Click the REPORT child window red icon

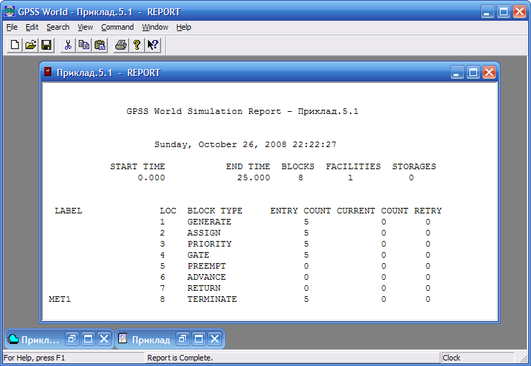click(48, 71)
